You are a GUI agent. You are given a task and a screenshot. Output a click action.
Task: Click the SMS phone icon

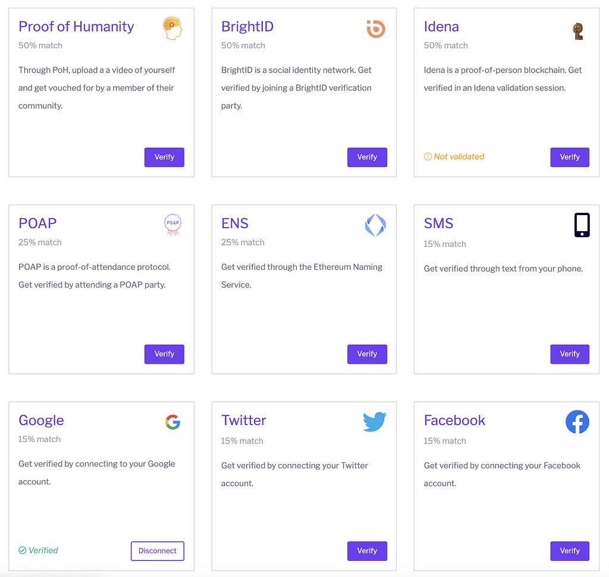[582, 225]
